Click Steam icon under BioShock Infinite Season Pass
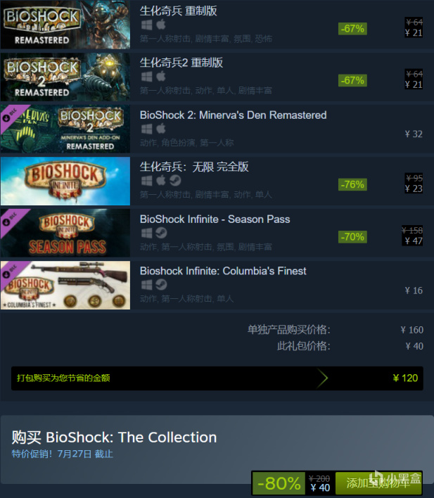Image resolution: width=434 pixels, height=498 pixels. 161,233
